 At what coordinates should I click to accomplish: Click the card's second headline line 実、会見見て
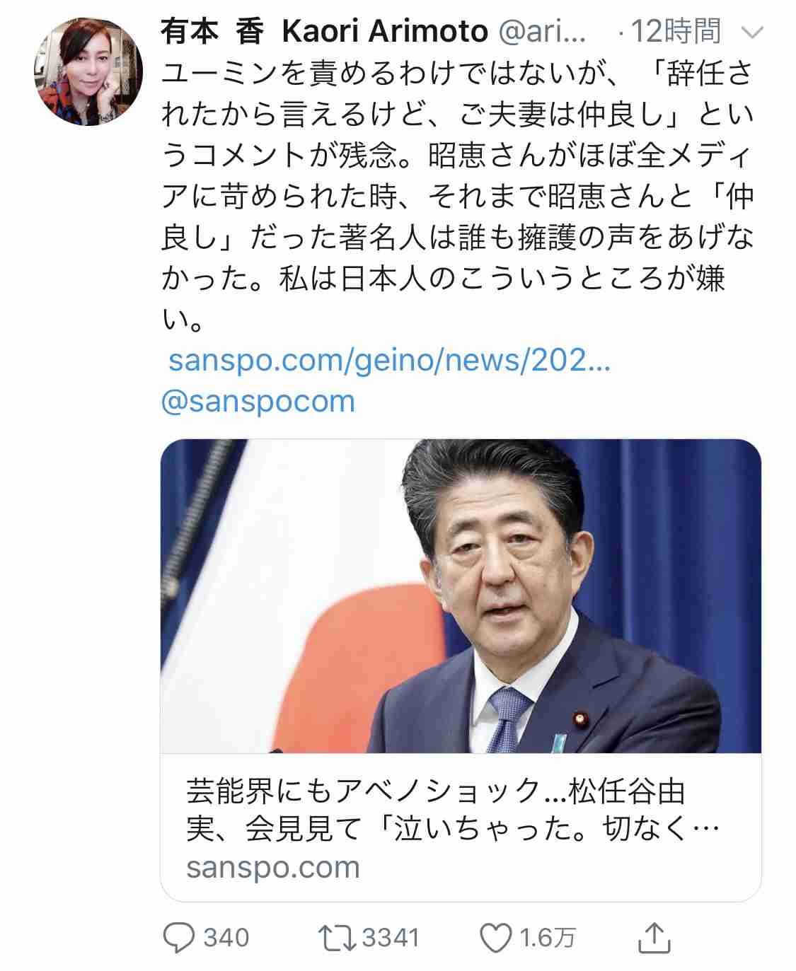[x=453, y=829]
